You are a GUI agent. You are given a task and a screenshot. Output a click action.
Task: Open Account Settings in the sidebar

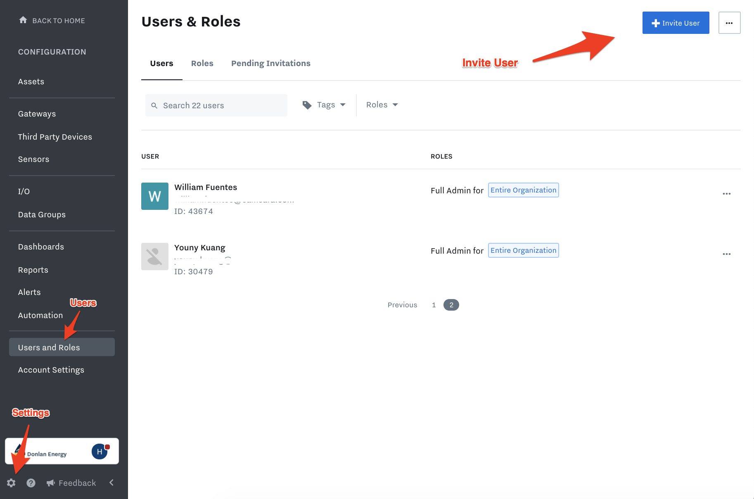tap(51, 370)
